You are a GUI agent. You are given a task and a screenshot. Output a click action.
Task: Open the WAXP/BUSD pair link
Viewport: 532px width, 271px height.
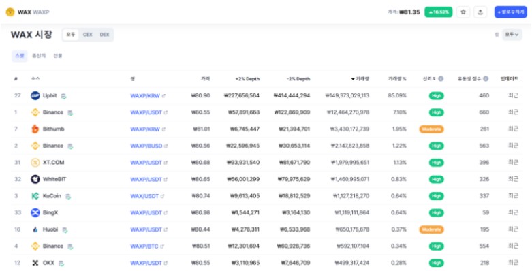pyautogui.click(x=149, y=146)
